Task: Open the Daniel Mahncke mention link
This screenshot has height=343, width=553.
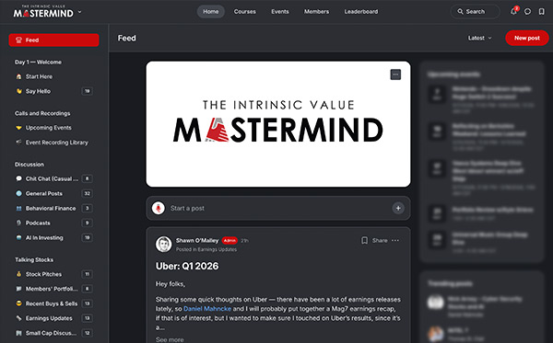Action: click(207, 309)
